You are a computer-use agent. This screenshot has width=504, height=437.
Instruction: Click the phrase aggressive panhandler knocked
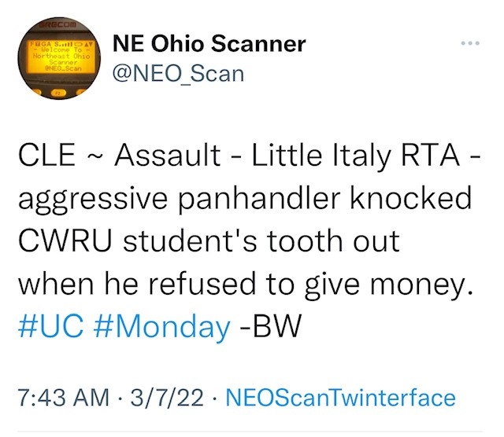(245, 200)
